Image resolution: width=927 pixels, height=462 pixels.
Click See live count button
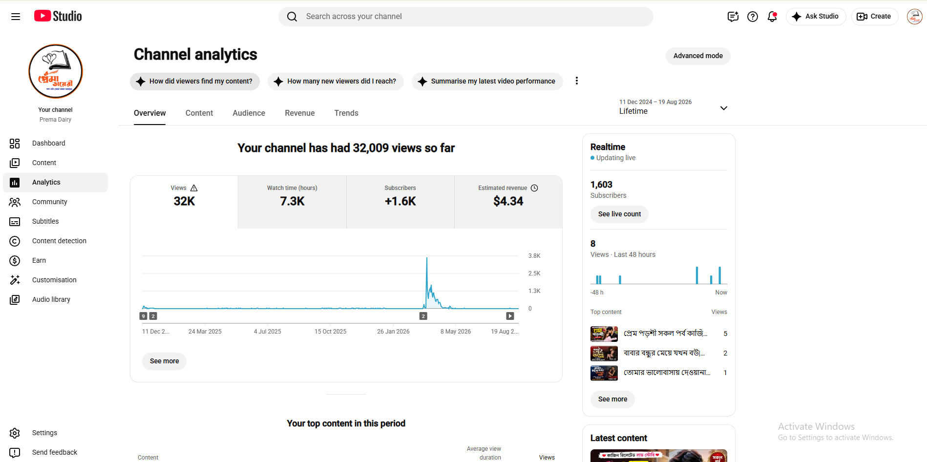pyautogui.click(x=619, y=214)
